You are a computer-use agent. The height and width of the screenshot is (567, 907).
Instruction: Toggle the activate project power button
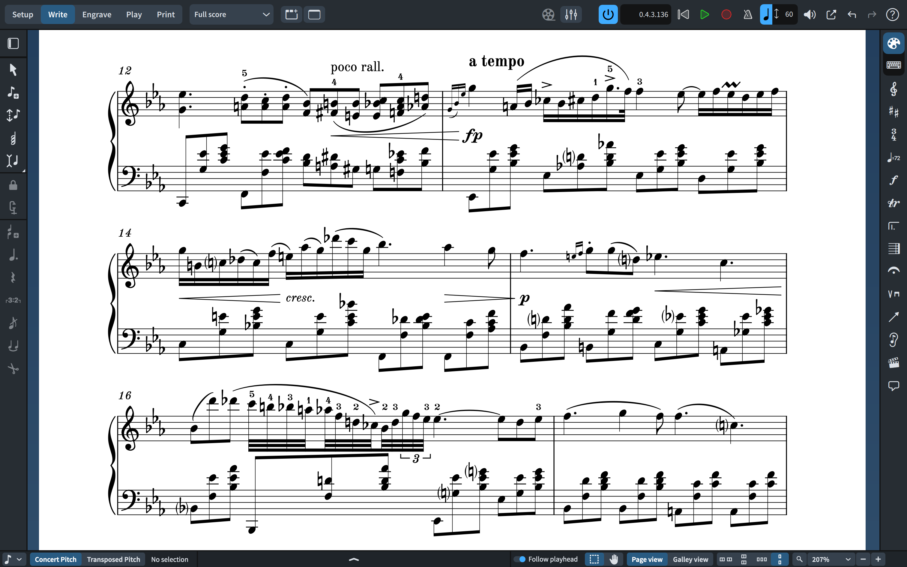pos(608,14)
